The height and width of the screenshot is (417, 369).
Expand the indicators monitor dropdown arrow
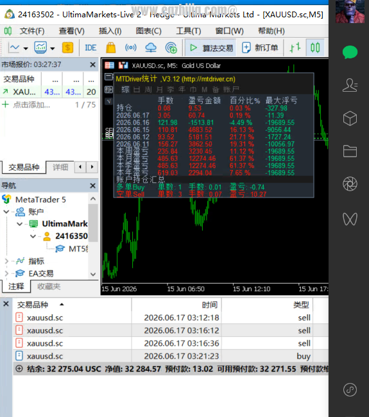coord(53,48)
